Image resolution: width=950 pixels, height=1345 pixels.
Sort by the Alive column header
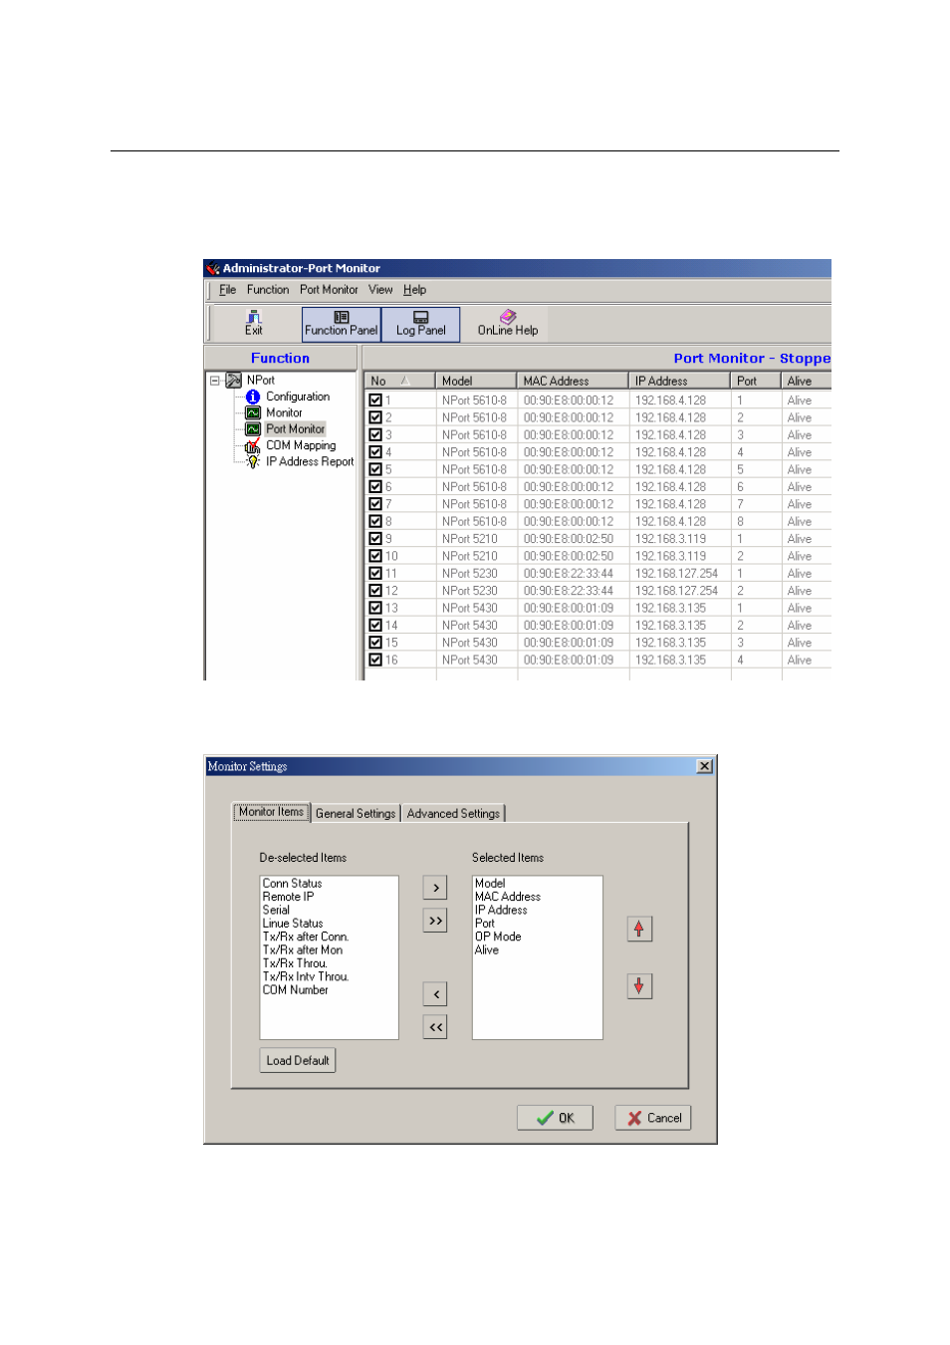click(806, 381)
